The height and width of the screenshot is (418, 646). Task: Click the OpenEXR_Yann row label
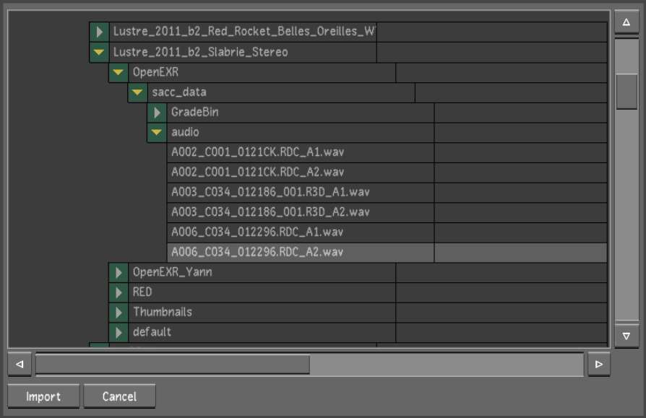coord(172,272)
